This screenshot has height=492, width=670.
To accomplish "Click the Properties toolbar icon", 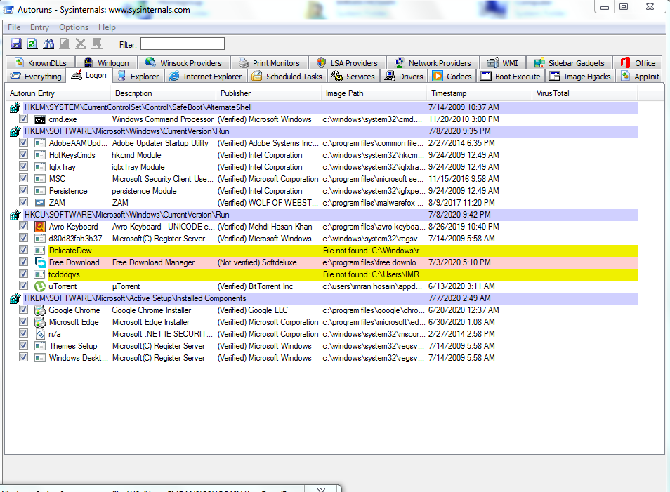I will coord(65,44).
